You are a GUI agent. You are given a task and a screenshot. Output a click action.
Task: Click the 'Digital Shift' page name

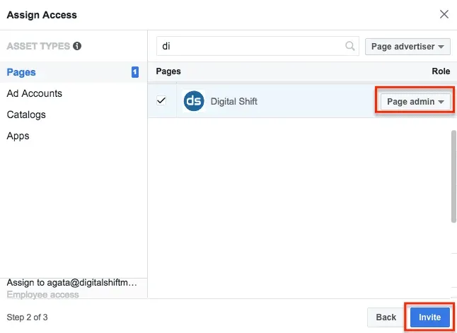(234, 101)
